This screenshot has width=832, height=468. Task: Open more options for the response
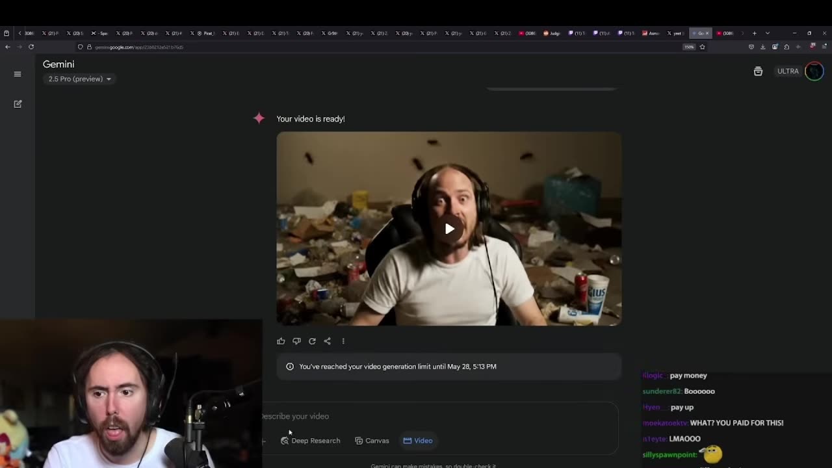(343, 341)
